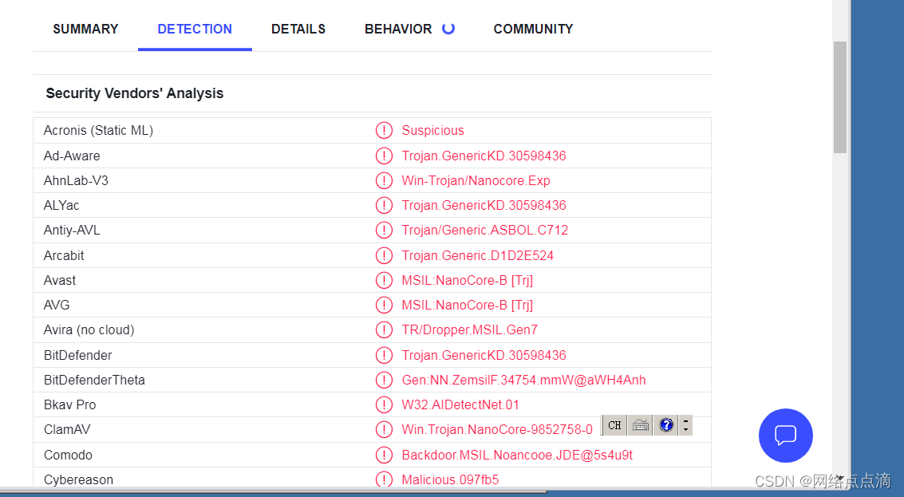Click the Cybereason vendor name
The height and width of the screenshot is (497, 904).
[78, 479]
